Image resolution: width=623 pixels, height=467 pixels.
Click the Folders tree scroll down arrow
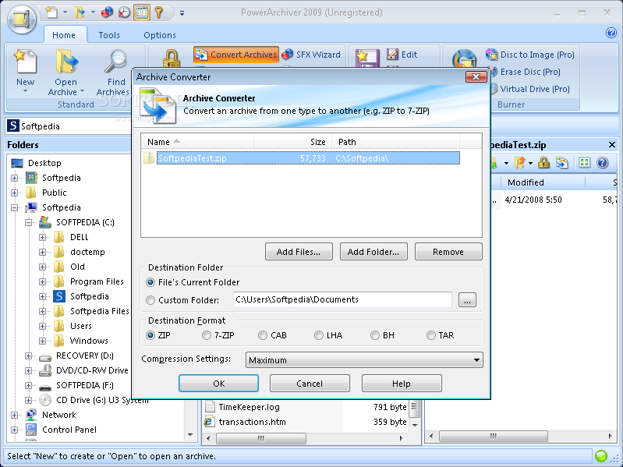(x=190, y=435)
